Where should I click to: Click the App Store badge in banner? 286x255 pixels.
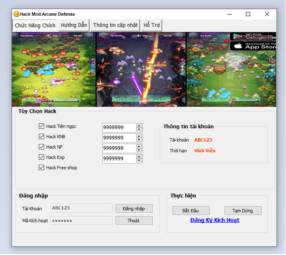point(253,46)
